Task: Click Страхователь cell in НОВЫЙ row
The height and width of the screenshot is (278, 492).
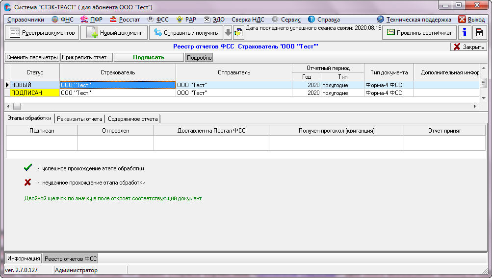Action: (x=118, y=85)
